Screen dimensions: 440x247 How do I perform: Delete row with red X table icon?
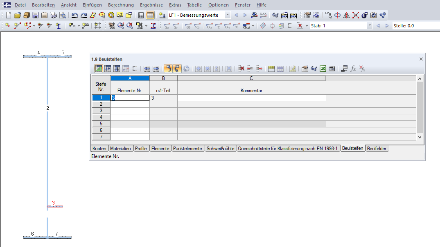click(241, 69)
